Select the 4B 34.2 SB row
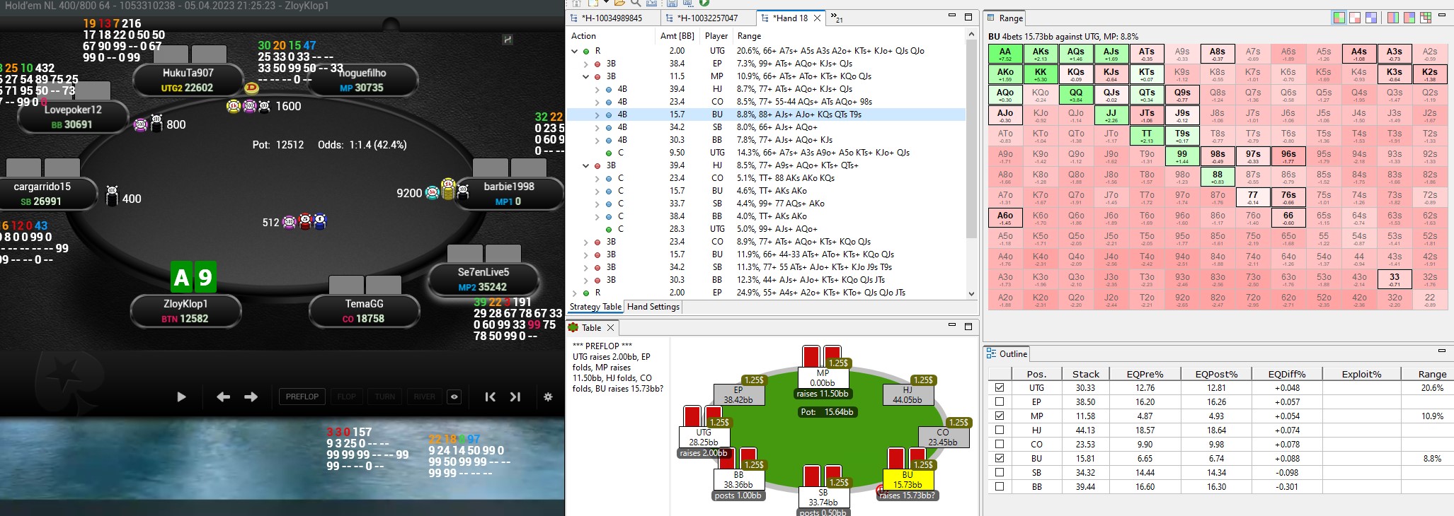The image size is (1454, 516). 766,127
